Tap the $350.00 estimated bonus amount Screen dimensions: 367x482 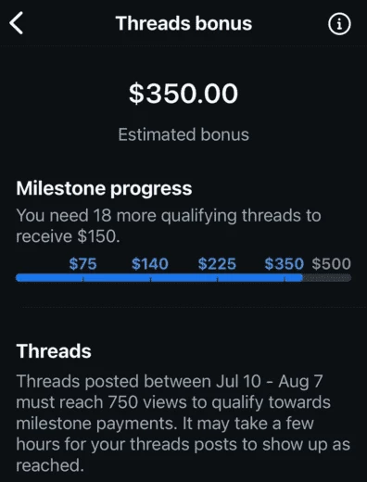pyautogui.click(x=183, y=94)
